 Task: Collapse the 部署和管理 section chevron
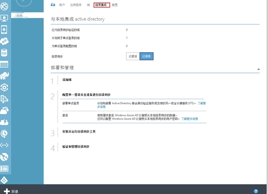(x=258, y=69)
